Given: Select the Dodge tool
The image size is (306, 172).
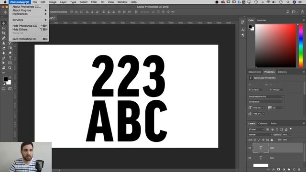Looking at the screenshot, I should pos(10,53).
